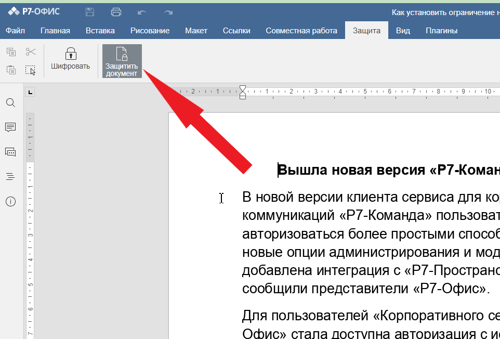The width and height of the screenshot is (500, 339).
Task: Click the Paste icon
Action: pos(11,70)
